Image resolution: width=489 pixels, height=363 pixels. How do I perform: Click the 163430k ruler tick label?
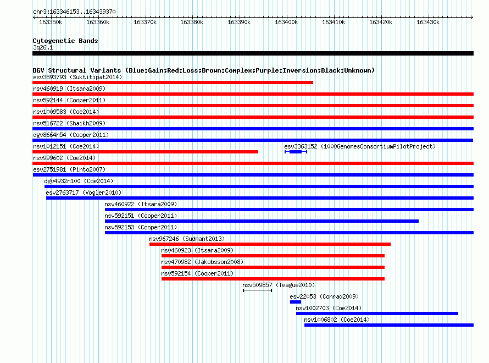point(428,22)
